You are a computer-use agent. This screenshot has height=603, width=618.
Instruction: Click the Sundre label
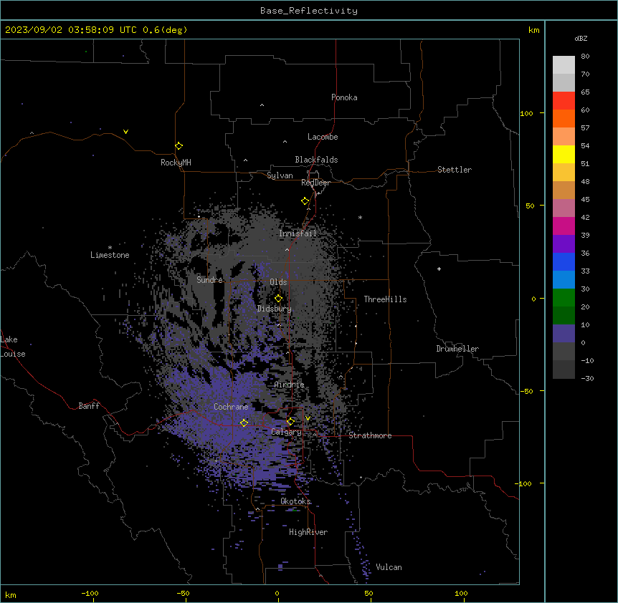click(x=209, y=280)
